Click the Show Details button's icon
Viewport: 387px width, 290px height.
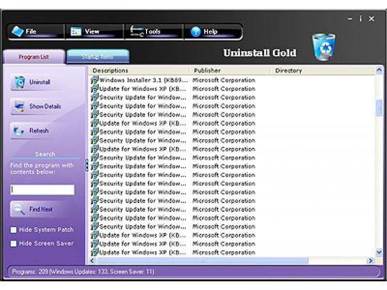point(19,107)
